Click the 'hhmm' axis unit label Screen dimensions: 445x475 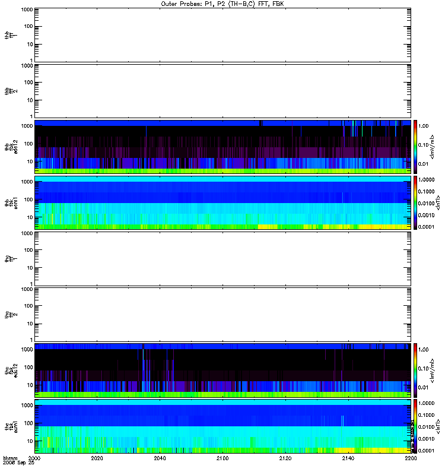pyautogui.click(x=10, y=458)
